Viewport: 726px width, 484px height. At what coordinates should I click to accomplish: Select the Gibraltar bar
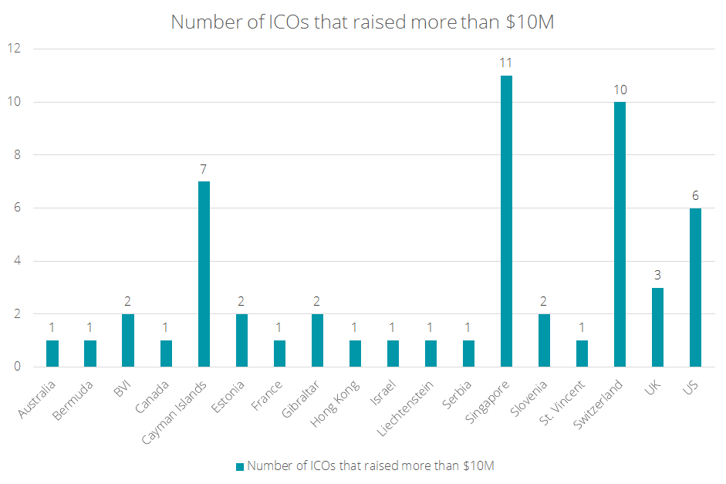[x=317, y=340]
